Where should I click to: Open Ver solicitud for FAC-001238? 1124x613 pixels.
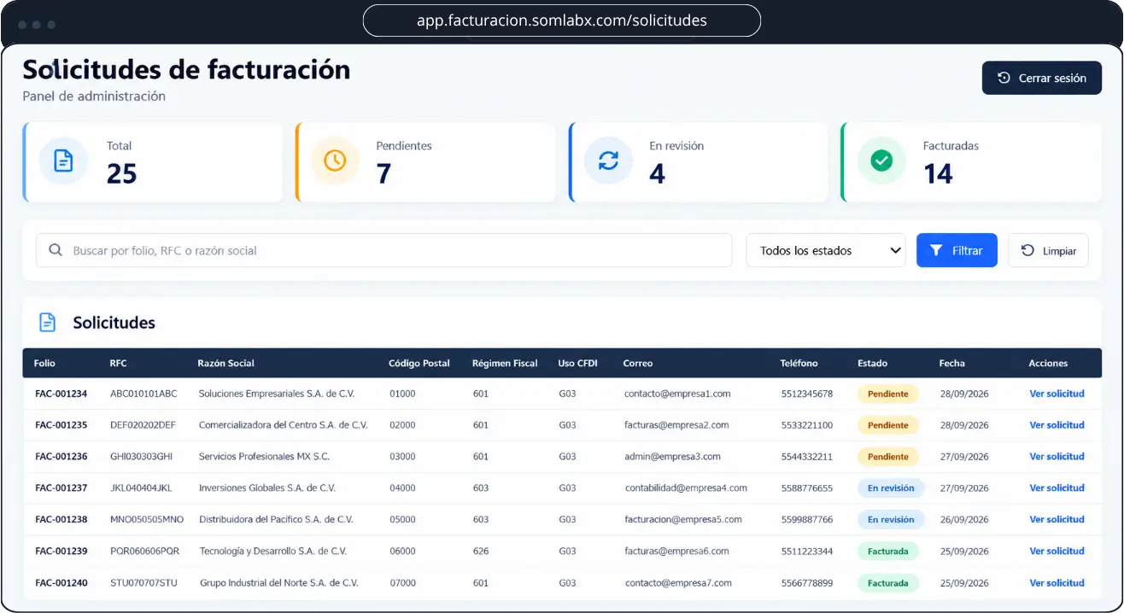[1057, 519]
